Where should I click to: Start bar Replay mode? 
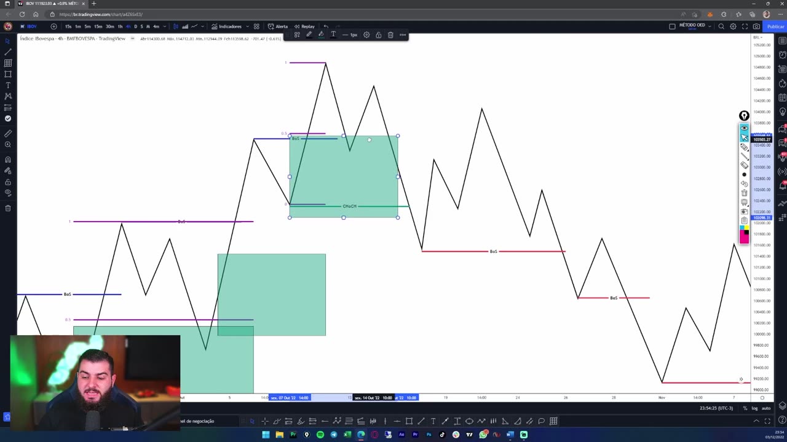[304, 26]
